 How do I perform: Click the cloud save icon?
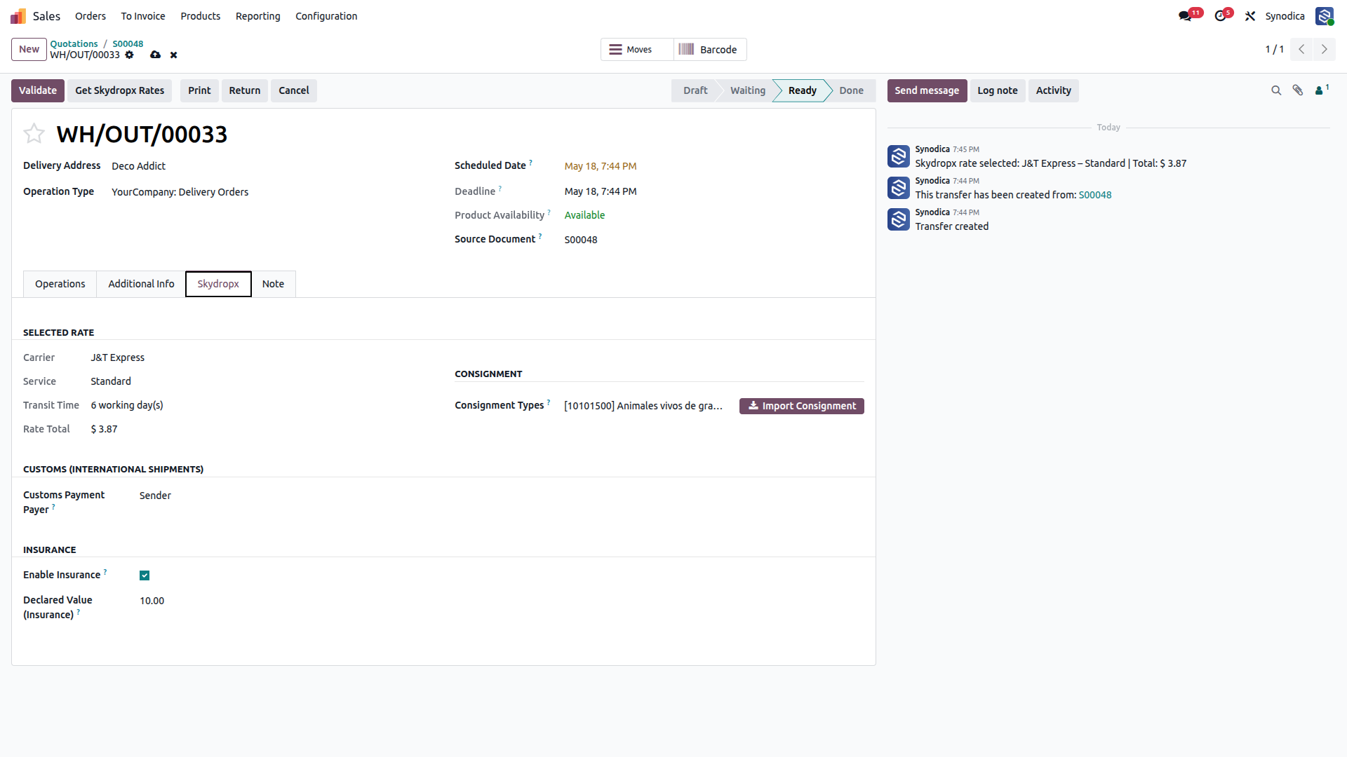coord(155,55)
